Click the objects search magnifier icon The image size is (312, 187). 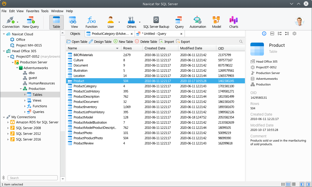coord(241,42)
